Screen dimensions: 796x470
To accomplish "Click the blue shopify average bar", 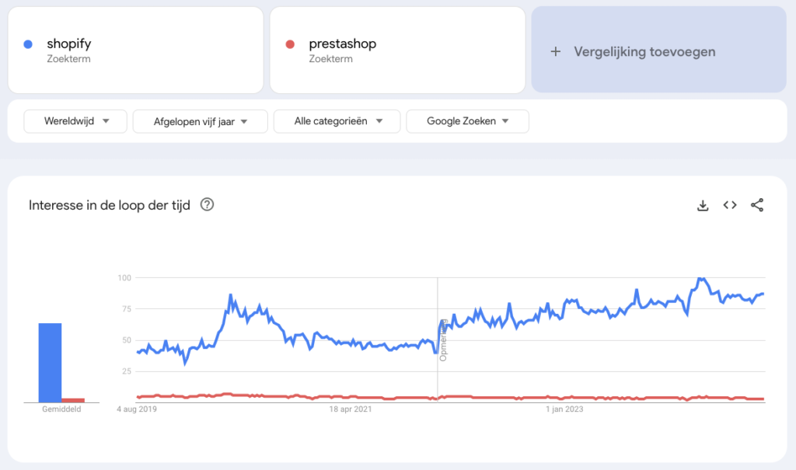I will [x=51, y=362].
